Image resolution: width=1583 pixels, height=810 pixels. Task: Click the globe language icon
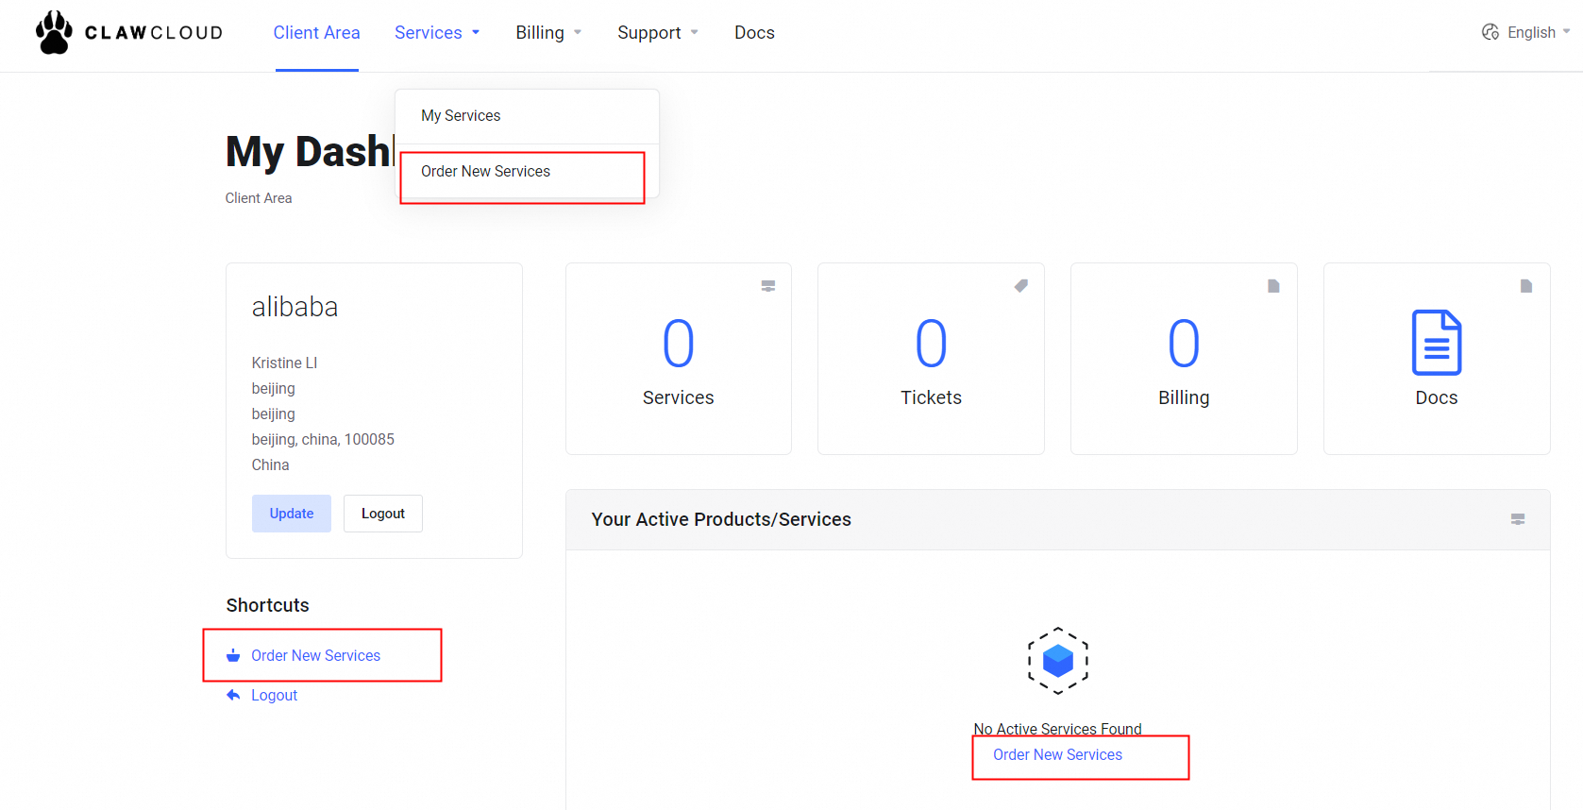[1490, 32]
